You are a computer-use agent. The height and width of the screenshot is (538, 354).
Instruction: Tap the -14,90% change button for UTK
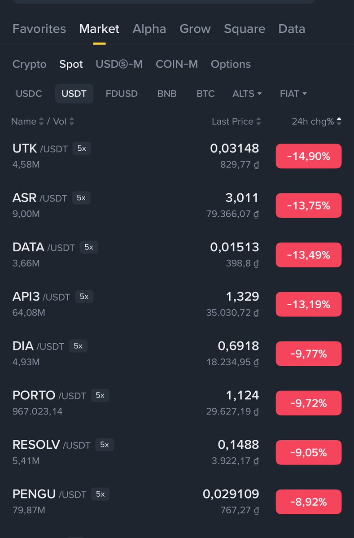pos(308,157)
